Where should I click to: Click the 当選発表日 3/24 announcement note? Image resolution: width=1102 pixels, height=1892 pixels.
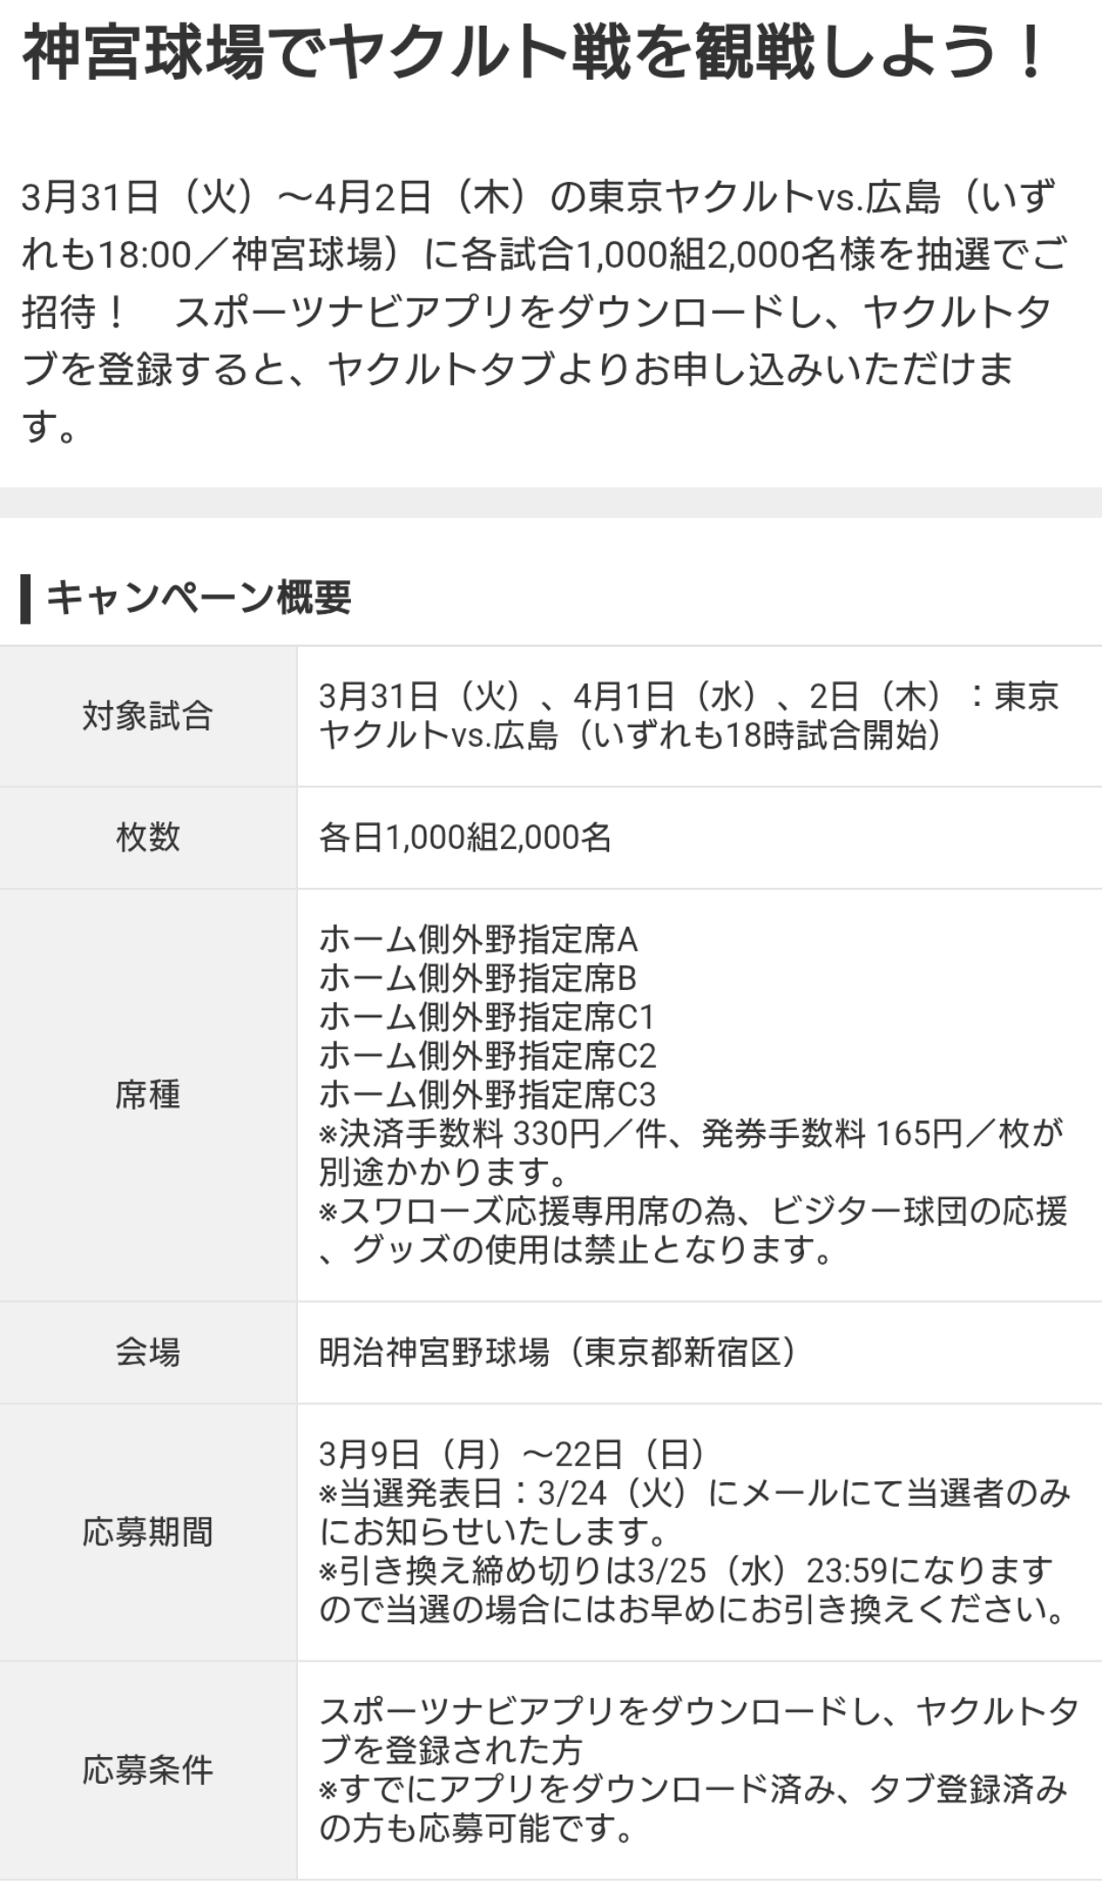coord(693,1512)
